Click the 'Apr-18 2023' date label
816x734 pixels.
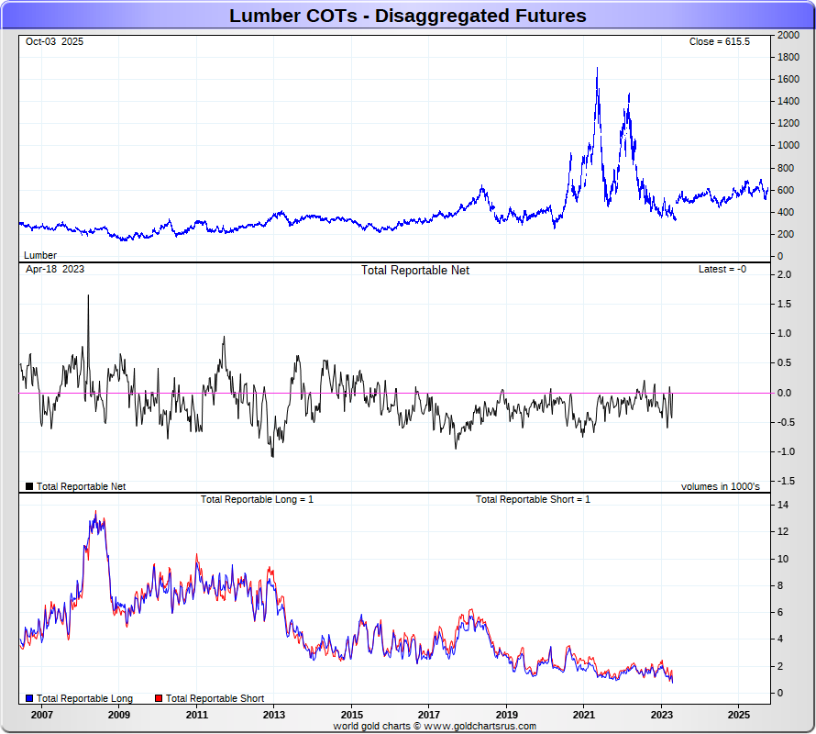55,270
